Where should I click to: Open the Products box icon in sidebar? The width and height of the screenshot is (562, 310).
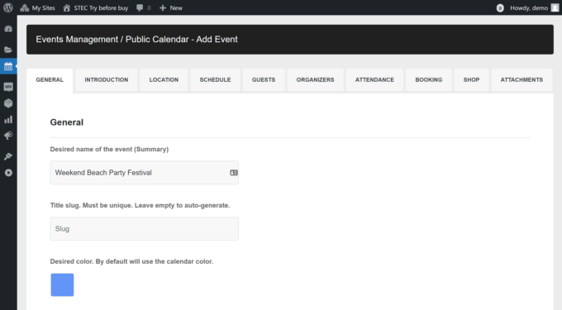click(8, 103)
